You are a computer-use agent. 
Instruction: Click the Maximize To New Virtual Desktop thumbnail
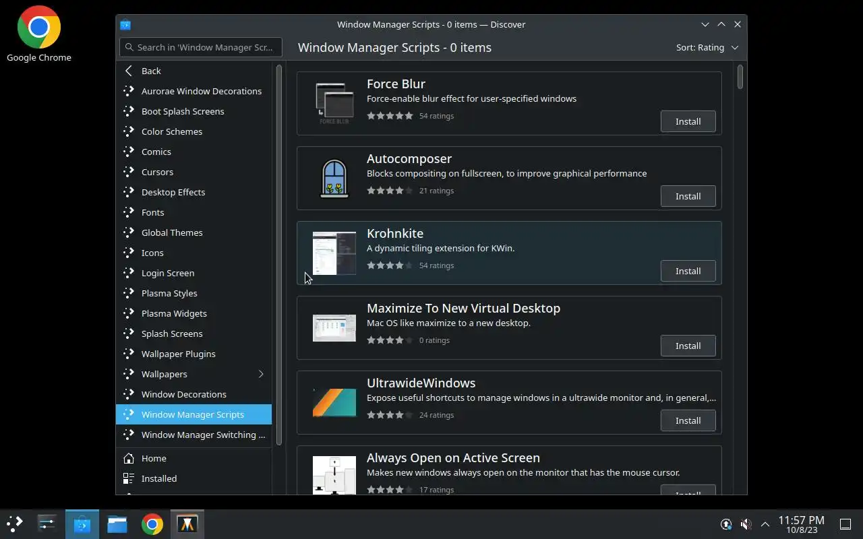click(x=334, y=327)
